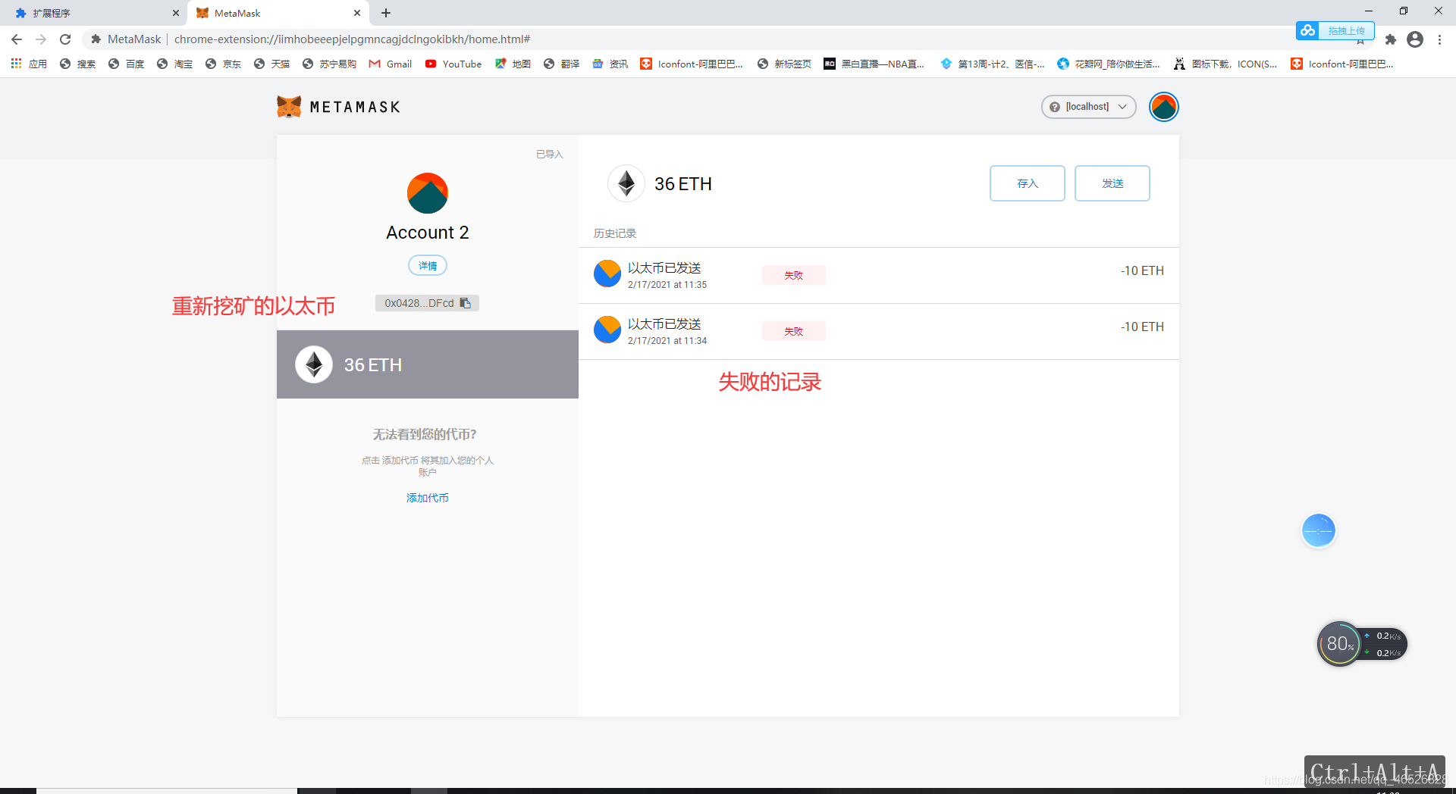
Task: Open the 应用 apps bookmark
Action: click(29, 64)
